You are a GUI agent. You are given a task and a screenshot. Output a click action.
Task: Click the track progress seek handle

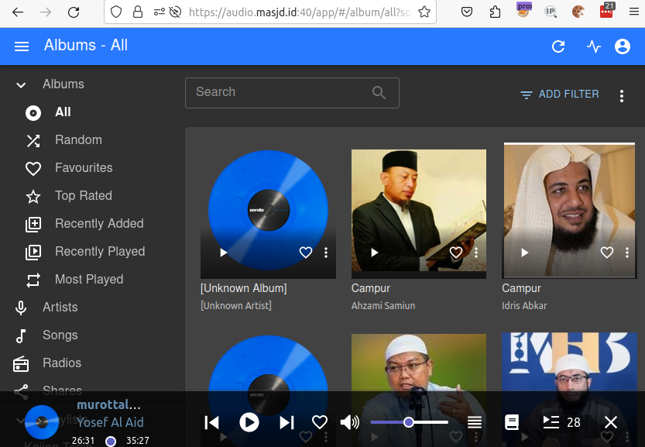coord(110,442)
